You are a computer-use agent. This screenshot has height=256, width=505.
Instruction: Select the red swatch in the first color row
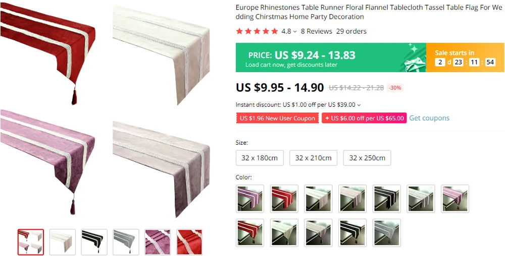tap(284, 199)
